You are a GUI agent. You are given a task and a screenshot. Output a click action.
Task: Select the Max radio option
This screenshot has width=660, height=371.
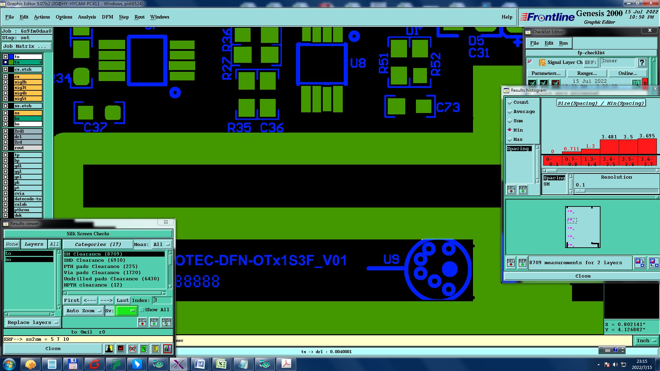(x=510, y=139)
